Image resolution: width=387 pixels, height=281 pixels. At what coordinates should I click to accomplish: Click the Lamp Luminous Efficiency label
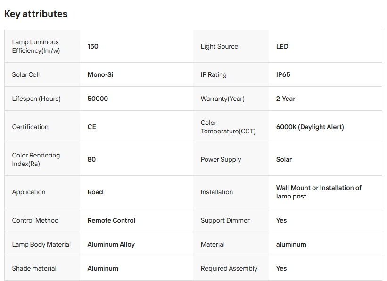point(36,46)
